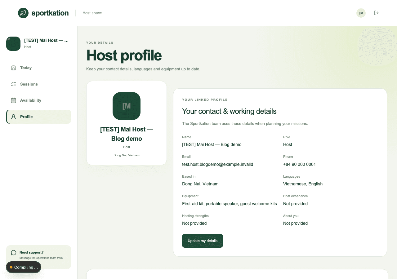Open the user avatar in the header

361,13
